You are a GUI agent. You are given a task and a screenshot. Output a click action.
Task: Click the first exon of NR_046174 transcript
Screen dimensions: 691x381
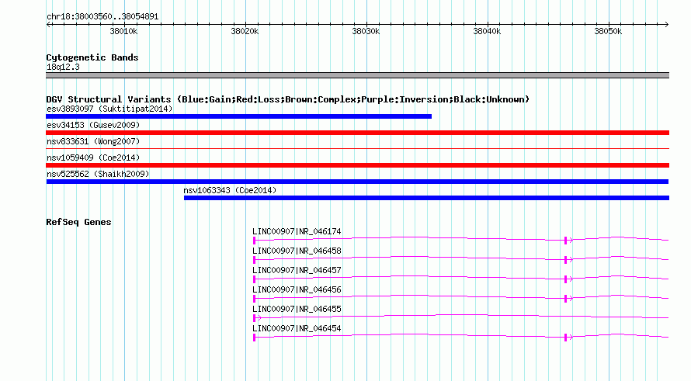point(255,240)
